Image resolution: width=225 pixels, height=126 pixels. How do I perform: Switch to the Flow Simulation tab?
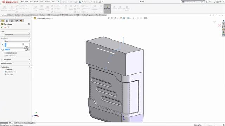tap(101, 15)
